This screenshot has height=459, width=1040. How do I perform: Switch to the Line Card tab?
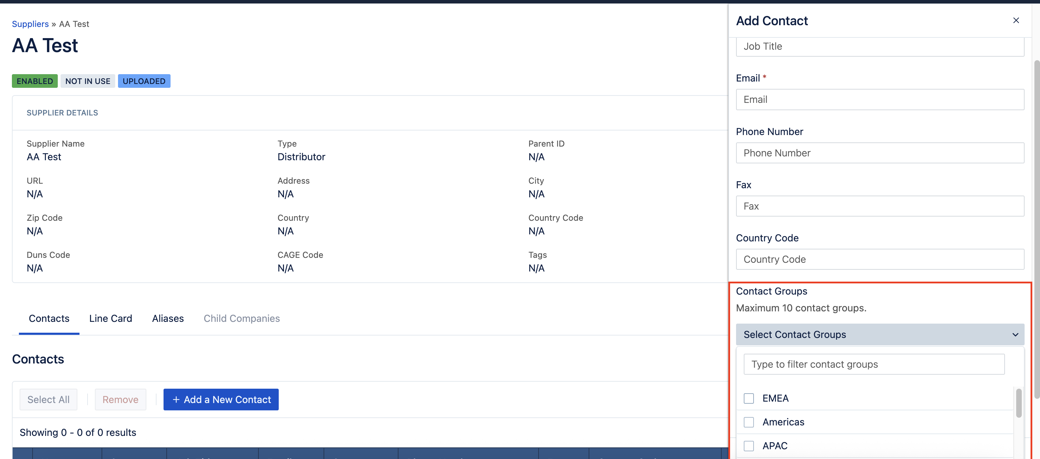point(110,318)
